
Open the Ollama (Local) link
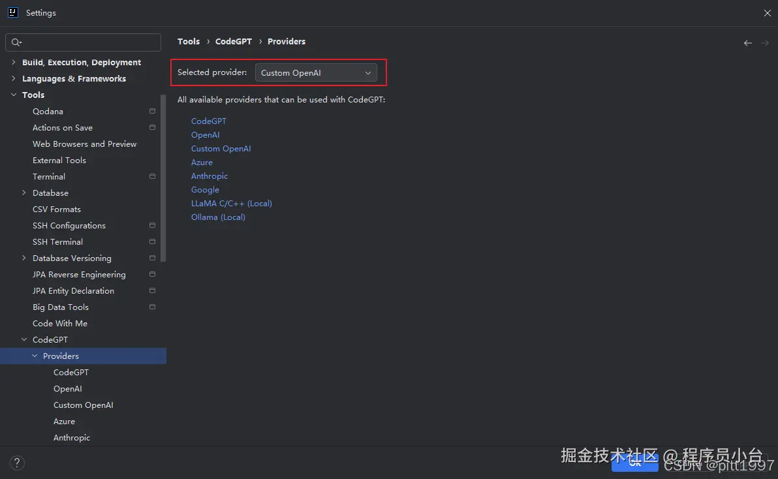218,217
